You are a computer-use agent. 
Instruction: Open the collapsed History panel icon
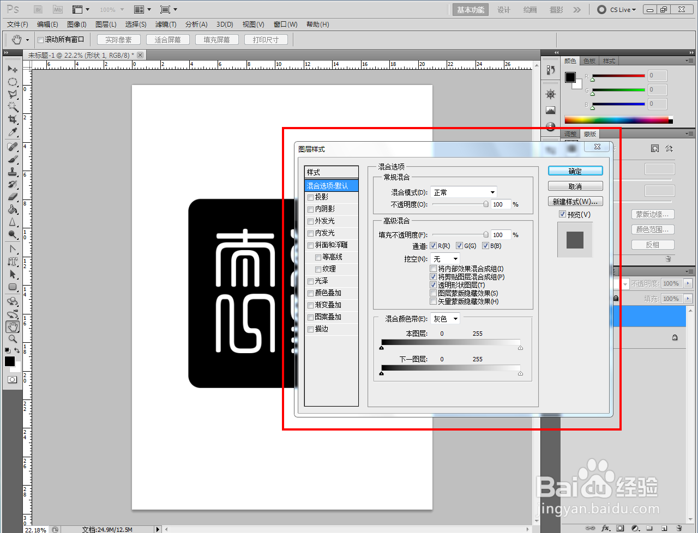550,70
